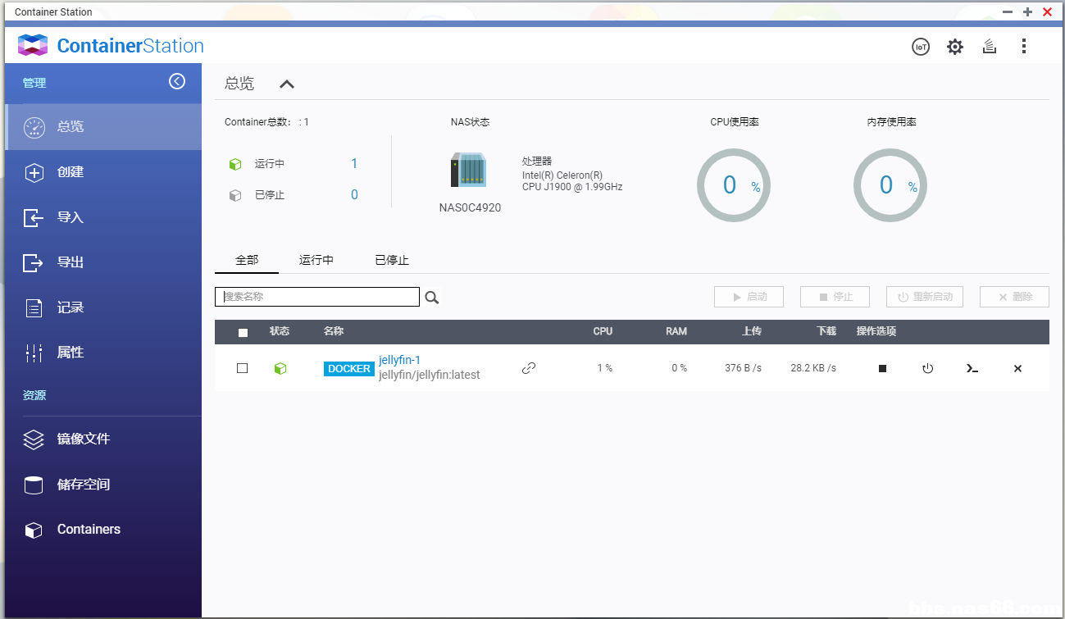Click the 内存使用率 gauge ring
The height and width of the screenshot is (619, 1065).
point(890,185)
